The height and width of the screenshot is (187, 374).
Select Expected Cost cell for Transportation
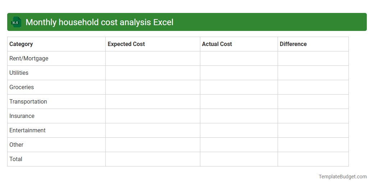[153, 102]
